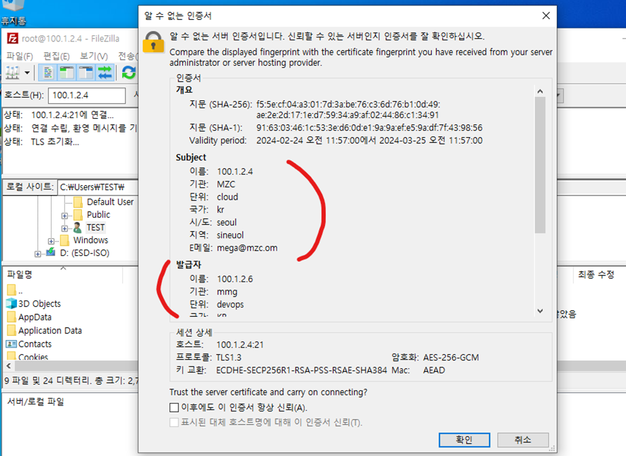Close the 알 수 없는 인증서 dialog
The image size is (626, 456).
(x=546, y=16)
